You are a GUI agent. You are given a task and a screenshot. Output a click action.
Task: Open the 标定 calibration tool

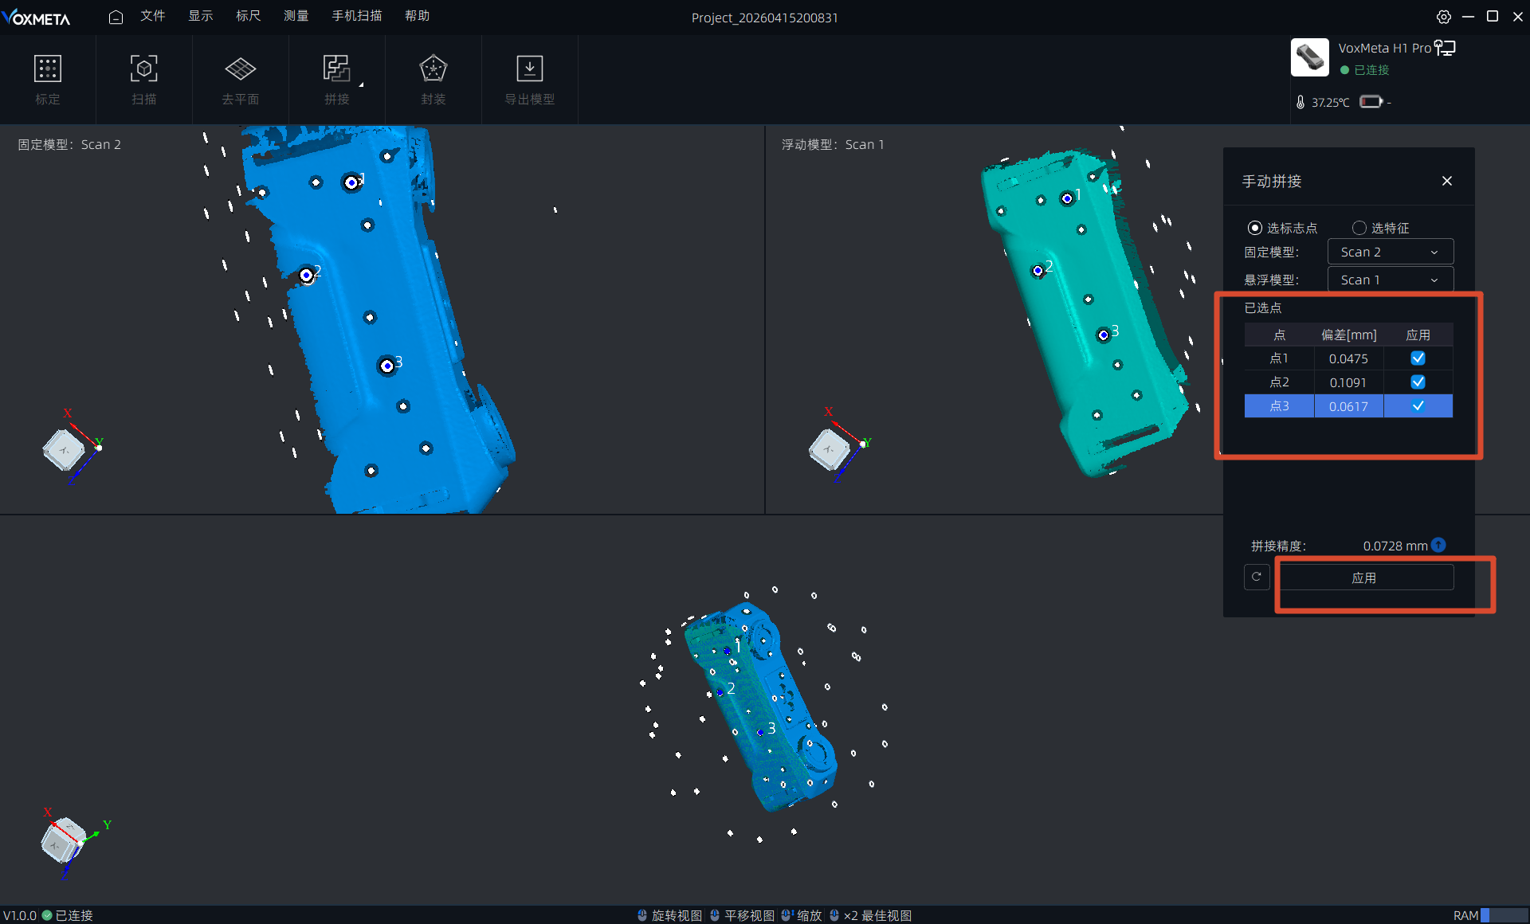tap(48, 80)
